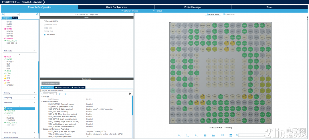The image size is (309, 140).
Task: Switch to Clock Configuration tab
Action: (116, 7)
